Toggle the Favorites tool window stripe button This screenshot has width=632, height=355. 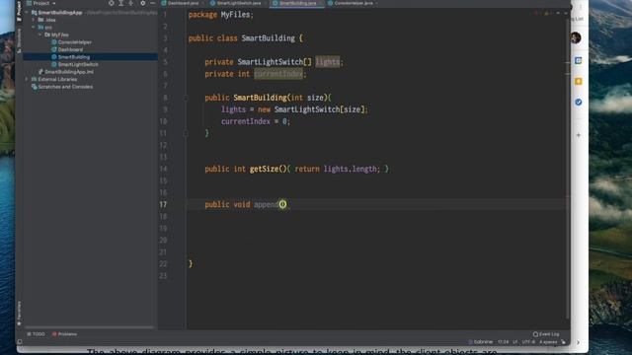tap(19, 314)
